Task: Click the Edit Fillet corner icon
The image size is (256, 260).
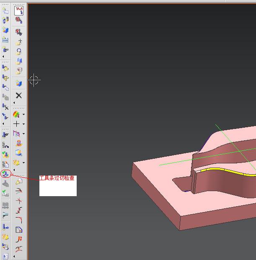Action: click(19, 220)
